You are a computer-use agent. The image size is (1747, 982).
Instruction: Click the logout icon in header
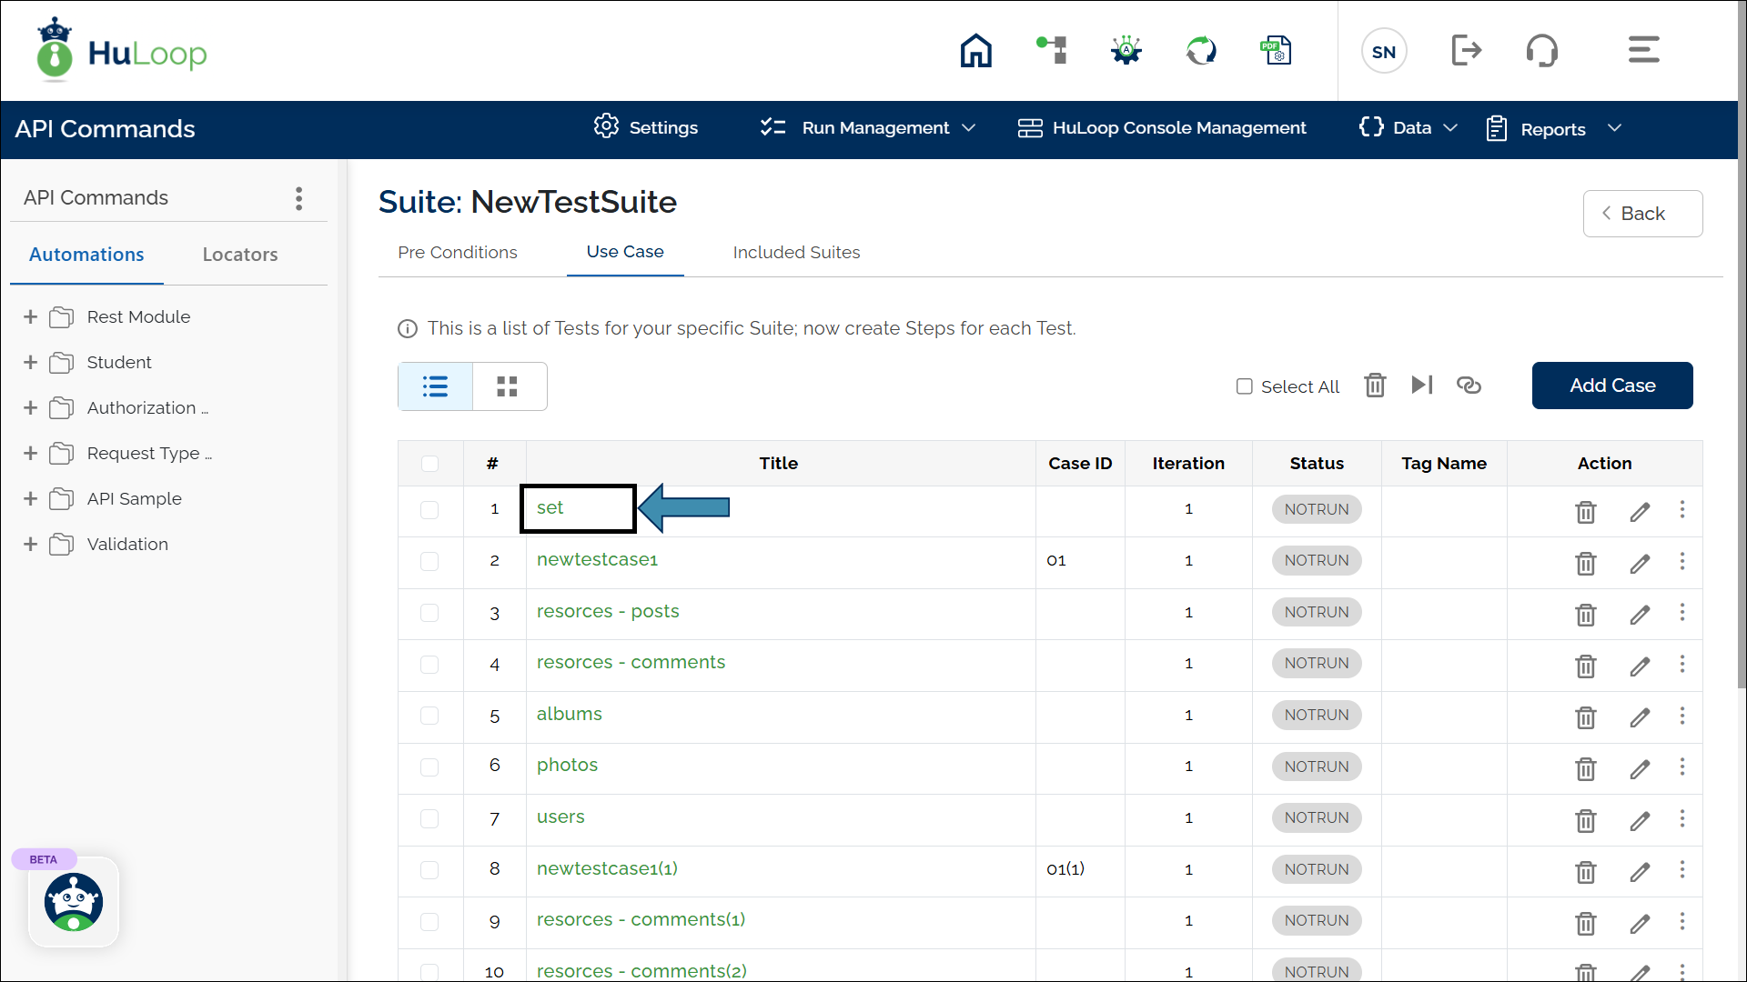1466,51
